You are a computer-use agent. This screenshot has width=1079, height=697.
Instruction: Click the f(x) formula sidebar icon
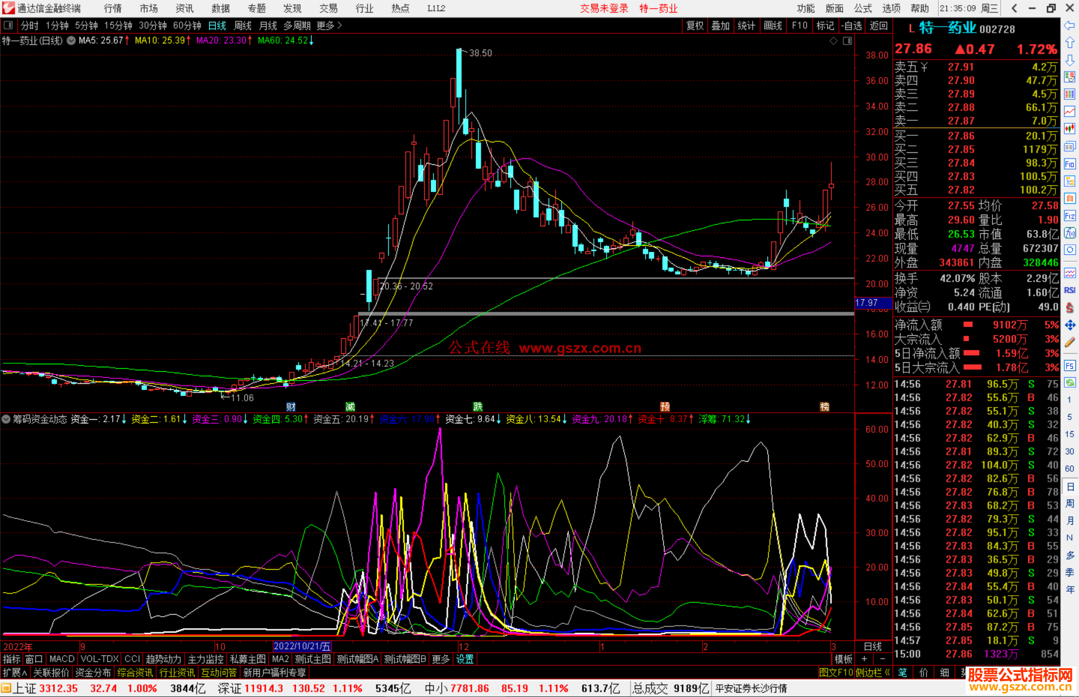pyautogui.click(x=1070, y=233)
